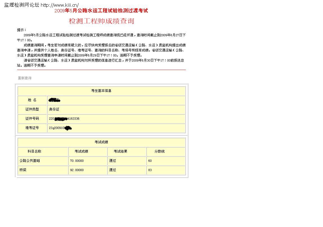Click the 姓名 label cell
The image size is (323, 227).
(x=32, y=100)
